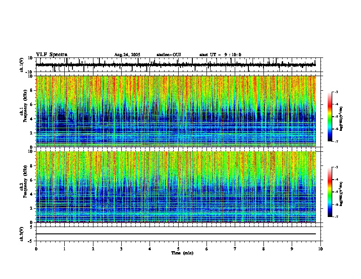Screen dimensions: 361x279
Task: Click time axis tick label '9'
Action: click(x=292, y=249)
